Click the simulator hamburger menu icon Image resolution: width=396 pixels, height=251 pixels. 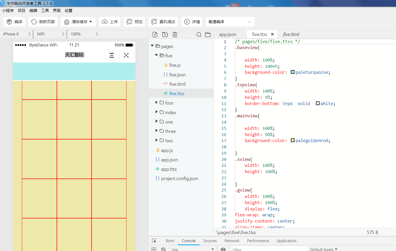112,55
